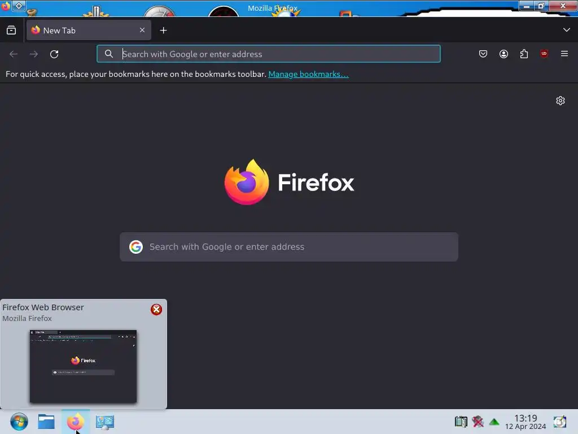
Task: Open the clock showing 13:19
Action: click(x=526, y=422)
